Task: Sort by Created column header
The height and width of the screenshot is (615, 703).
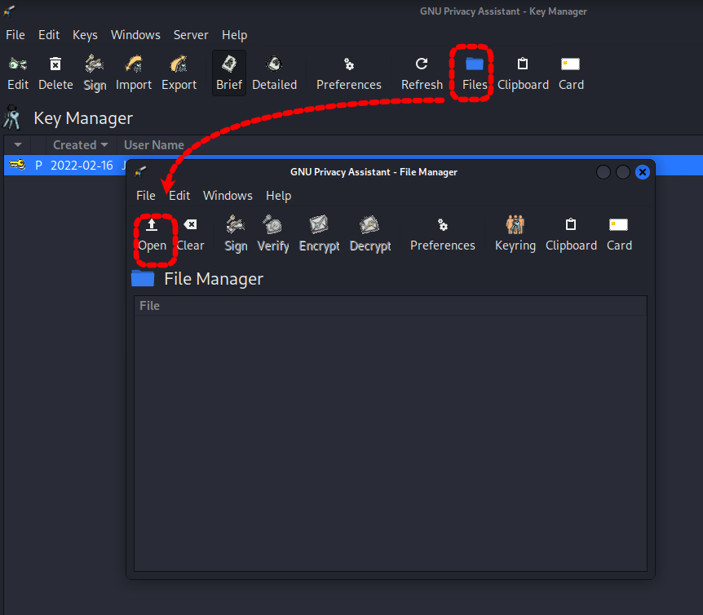Action: tap(81, 145)
